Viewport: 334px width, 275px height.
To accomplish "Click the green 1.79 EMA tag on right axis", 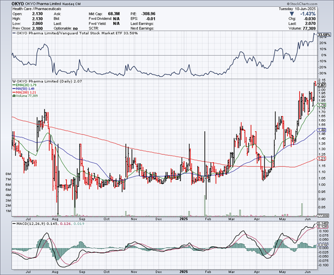I will pos(321,105).
